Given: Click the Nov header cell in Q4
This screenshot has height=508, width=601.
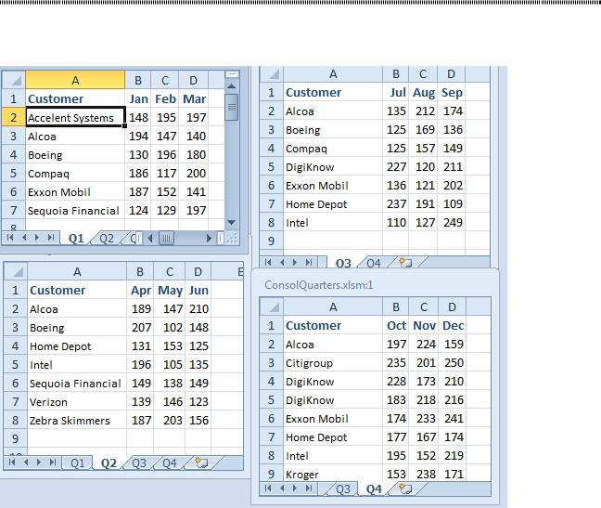Looking at the screenshot, I should [x=424, y=326].
